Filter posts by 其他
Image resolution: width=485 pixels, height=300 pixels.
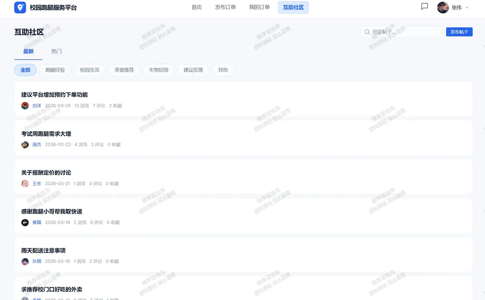click(223, 70)
